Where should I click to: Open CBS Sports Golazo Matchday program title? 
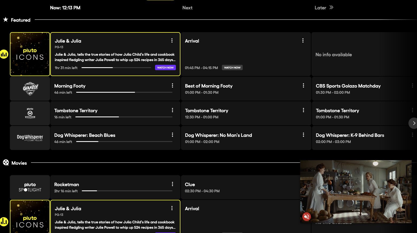tap(348, 86)
